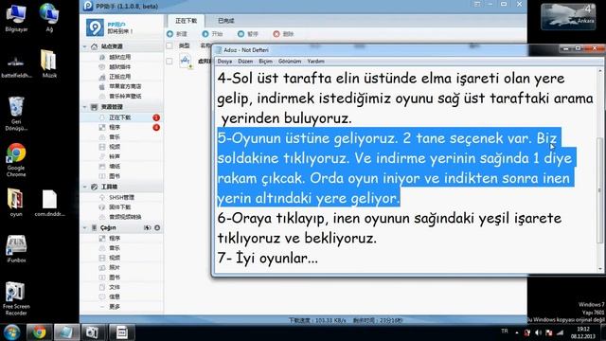Select the Free Screen Recorder desktop icon
This screenshot has width=606, height=341.
(x=16, y=298)
